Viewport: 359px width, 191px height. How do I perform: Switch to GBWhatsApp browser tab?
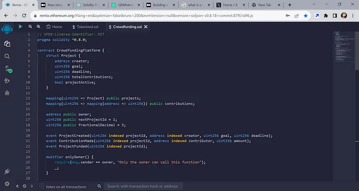pyautogui.click(x=126, y=5)
